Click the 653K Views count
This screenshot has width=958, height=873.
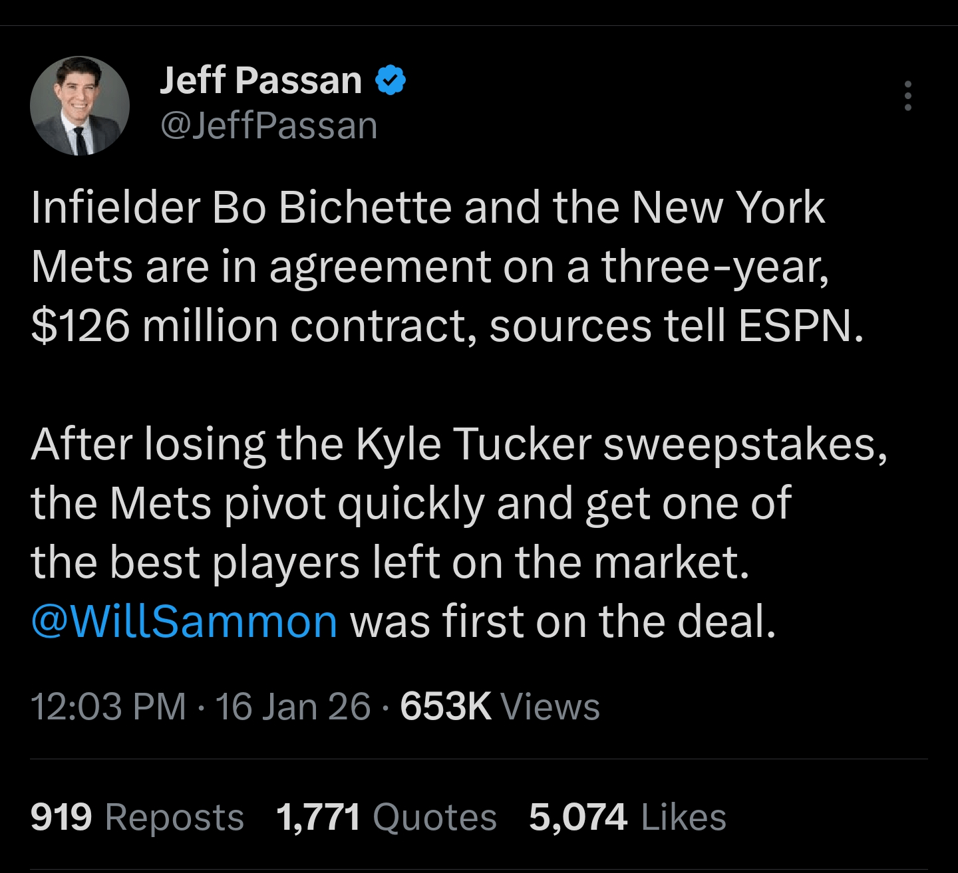(500, 706)
